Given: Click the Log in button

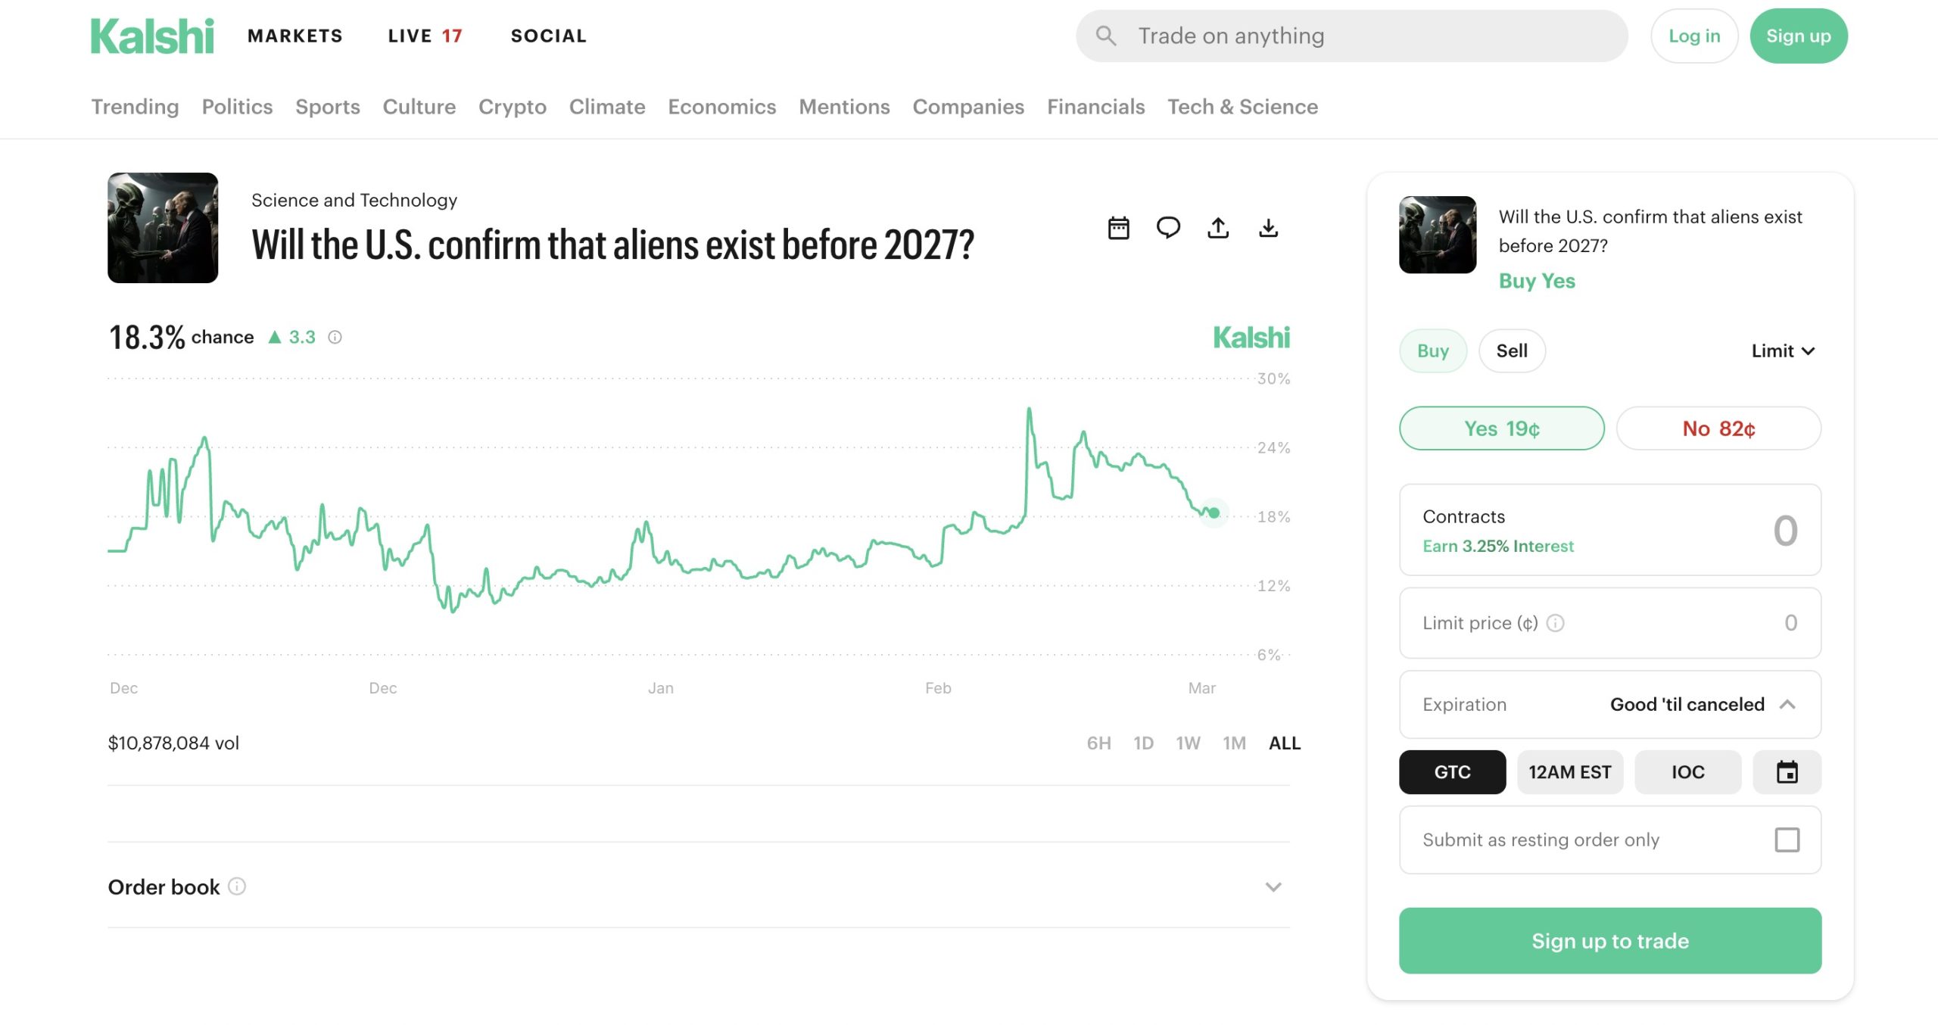Looking at the screenshot, I should coord(1694,36).
